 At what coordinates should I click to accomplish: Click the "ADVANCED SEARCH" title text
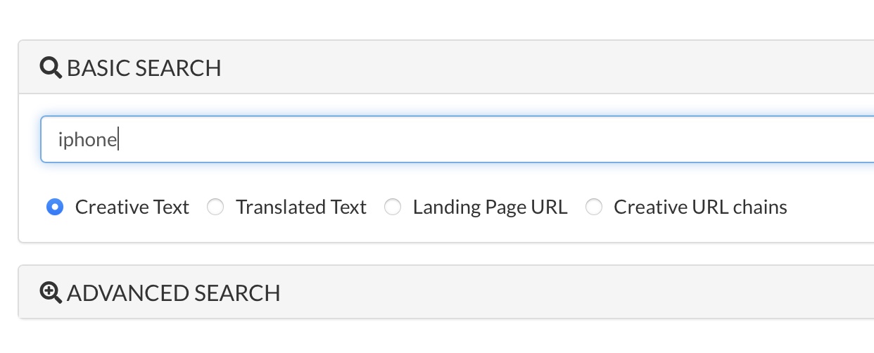[174, 293]
